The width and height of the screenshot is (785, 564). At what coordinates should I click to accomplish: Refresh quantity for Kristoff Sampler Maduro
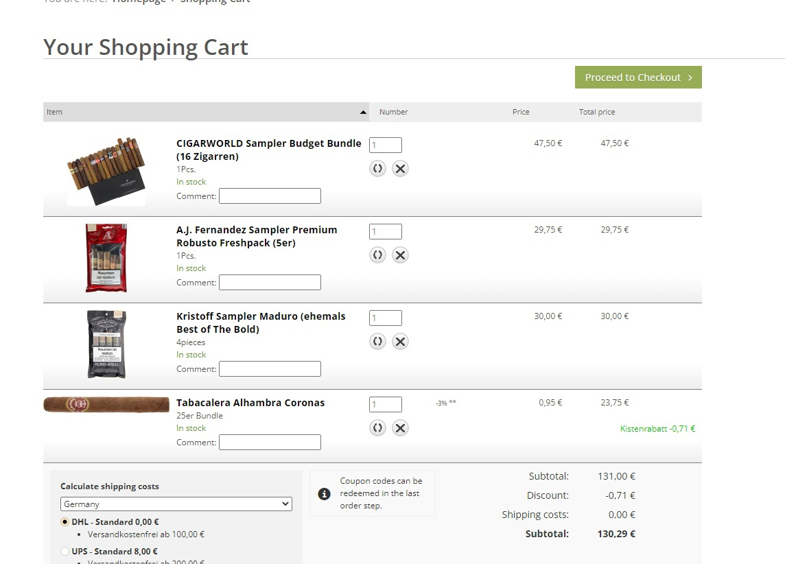tap(377, 342)
